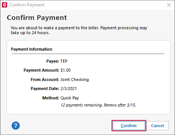Click the title bar text Confirm Payment
The height and width of the screenshot is (135, 175).
click(x=27, y=5)
